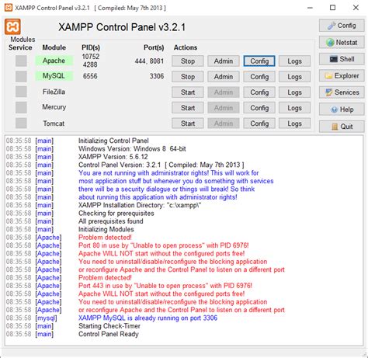Open MySQL Config menu
The image size is (368, 358).
[259, 77]
